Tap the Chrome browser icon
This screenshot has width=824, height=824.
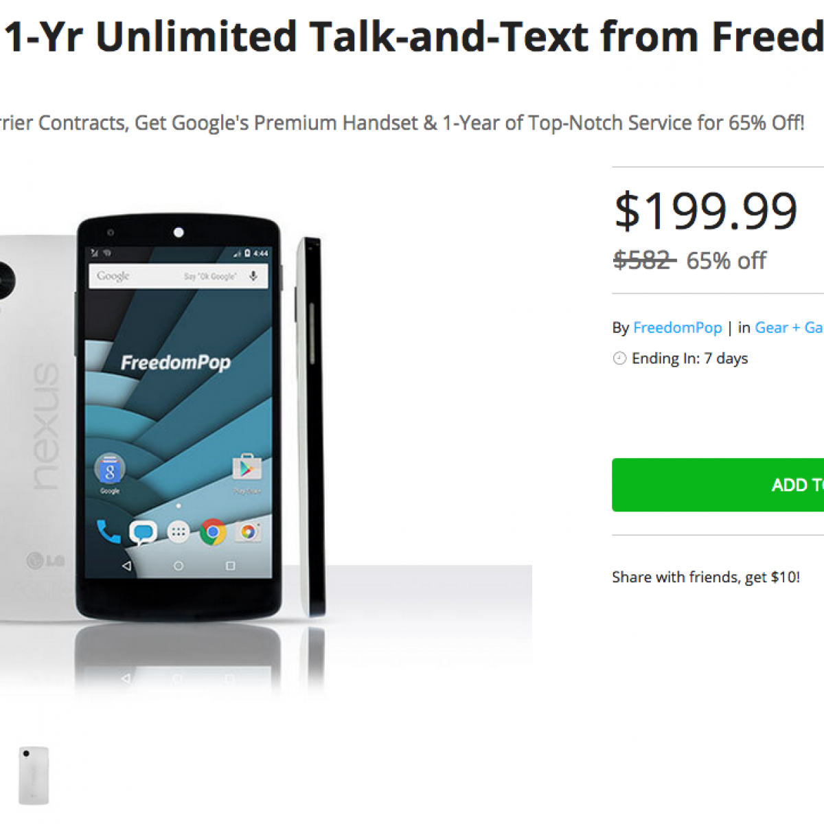tap(213, 532)
